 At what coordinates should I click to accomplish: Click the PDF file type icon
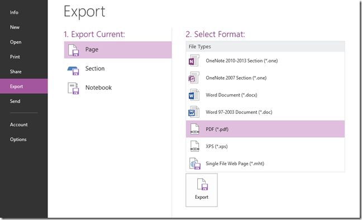point(194,129)
